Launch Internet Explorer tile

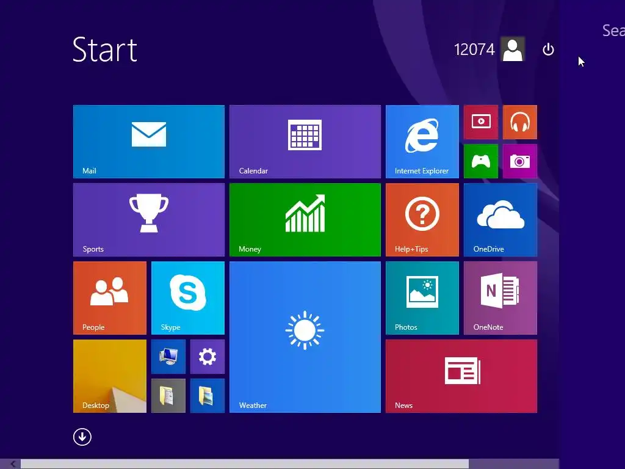pos(422,142)
